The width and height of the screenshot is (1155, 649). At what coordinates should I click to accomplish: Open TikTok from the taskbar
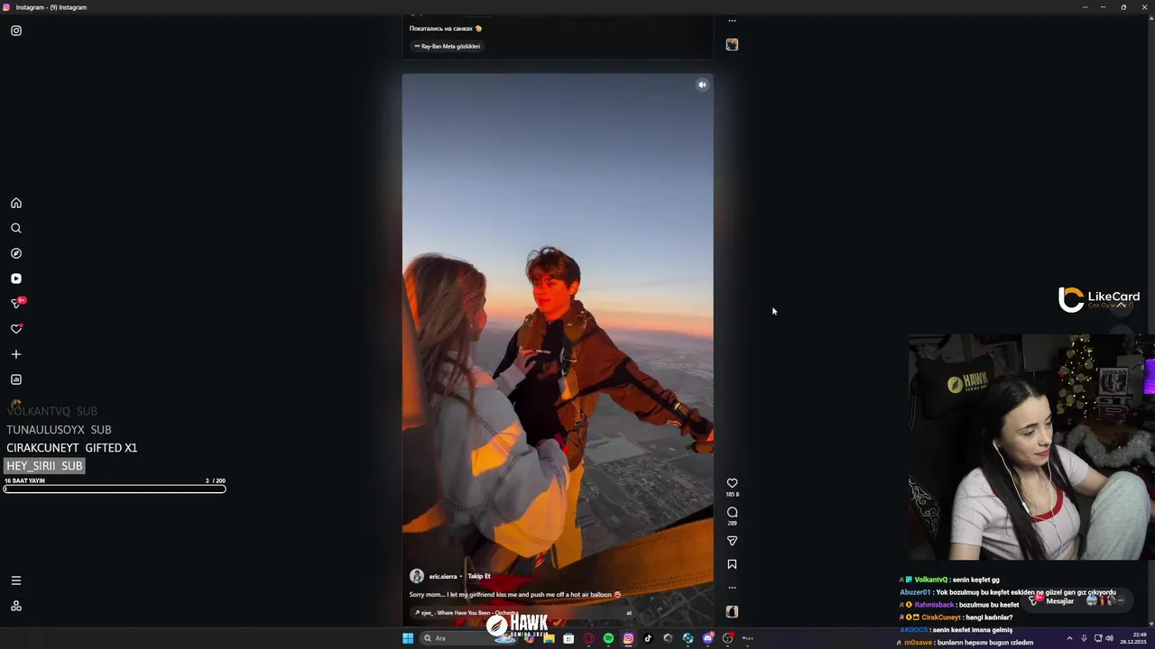[x=648, y=638]
